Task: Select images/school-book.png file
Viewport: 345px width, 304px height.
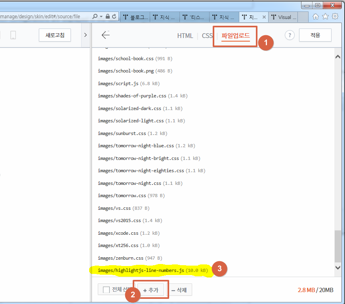Action: click(x=135, y=71)
